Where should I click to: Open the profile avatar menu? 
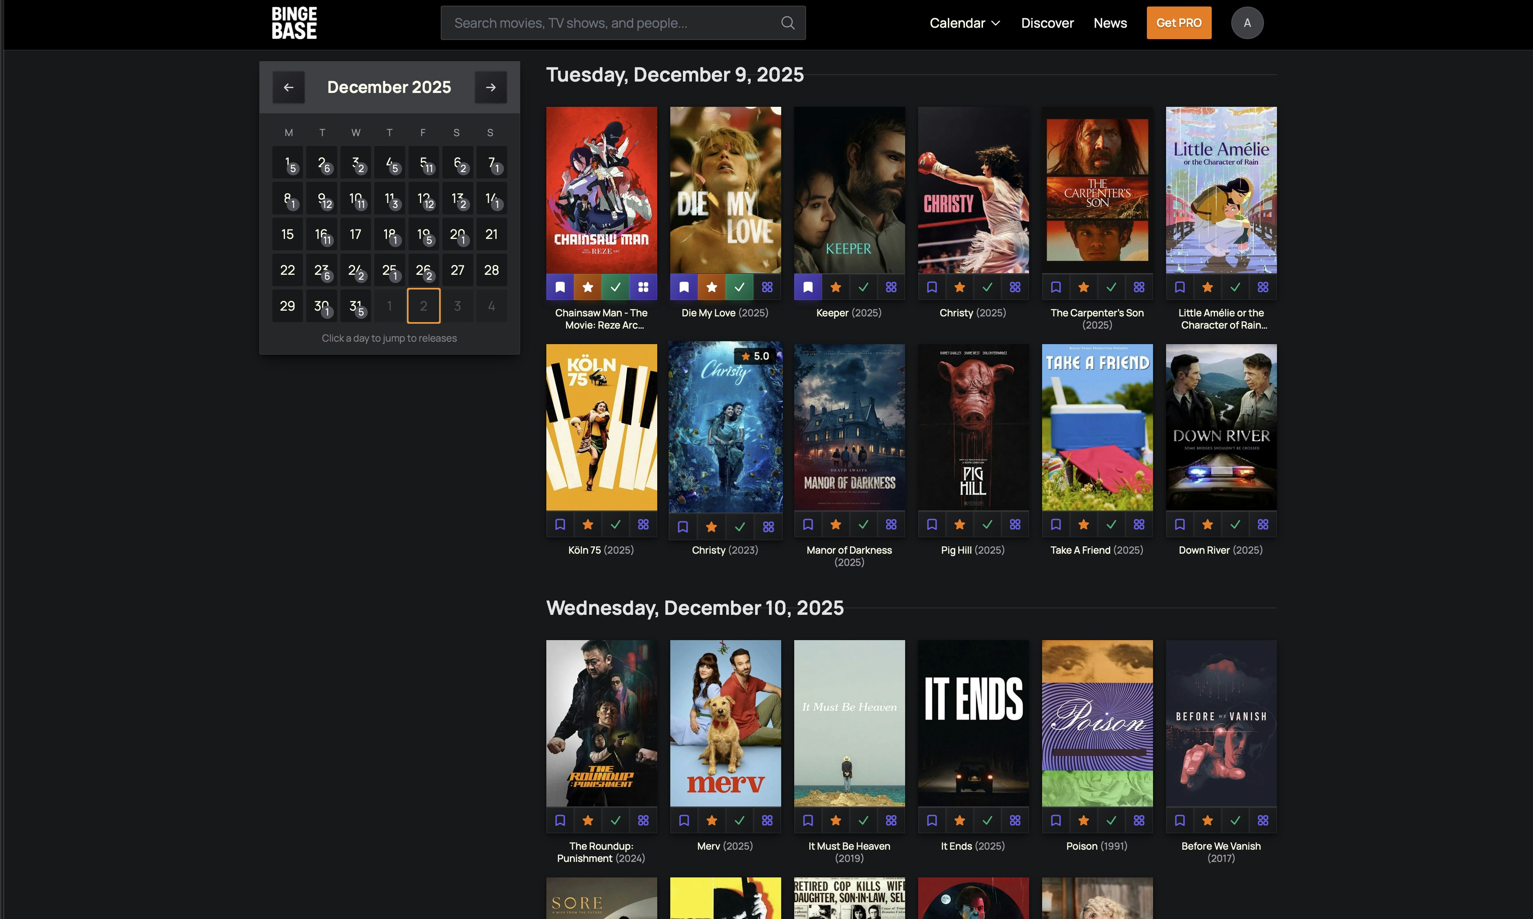tap(1248, 22)
